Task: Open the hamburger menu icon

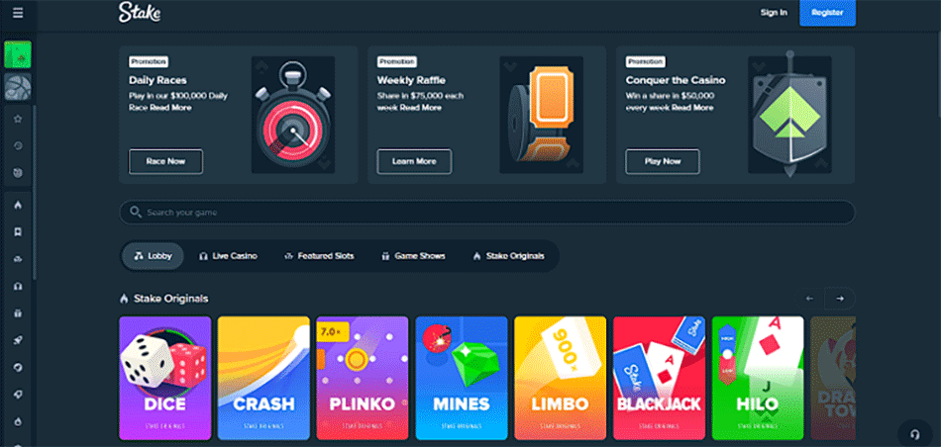Action: pos(18,13)
